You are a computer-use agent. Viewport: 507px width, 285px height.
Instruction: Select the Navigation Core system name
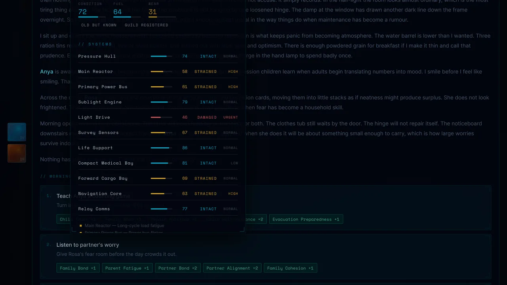pyautogui.click(x=100, y=194)
